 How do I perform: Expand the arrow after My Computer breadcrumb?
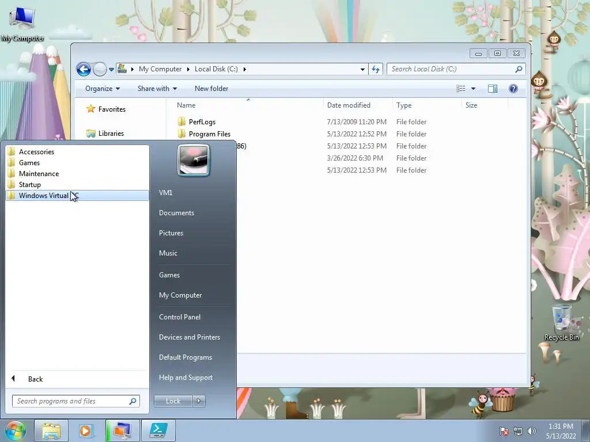point(188,69)
